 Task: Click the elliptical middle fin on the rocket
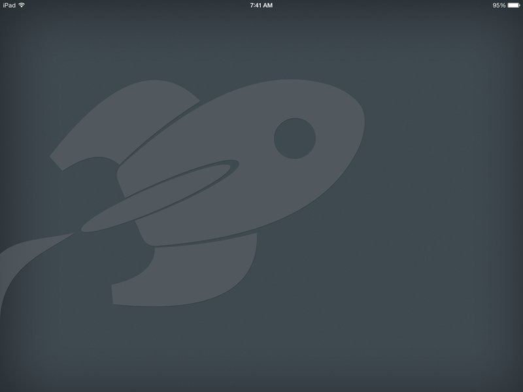point(160,197)
